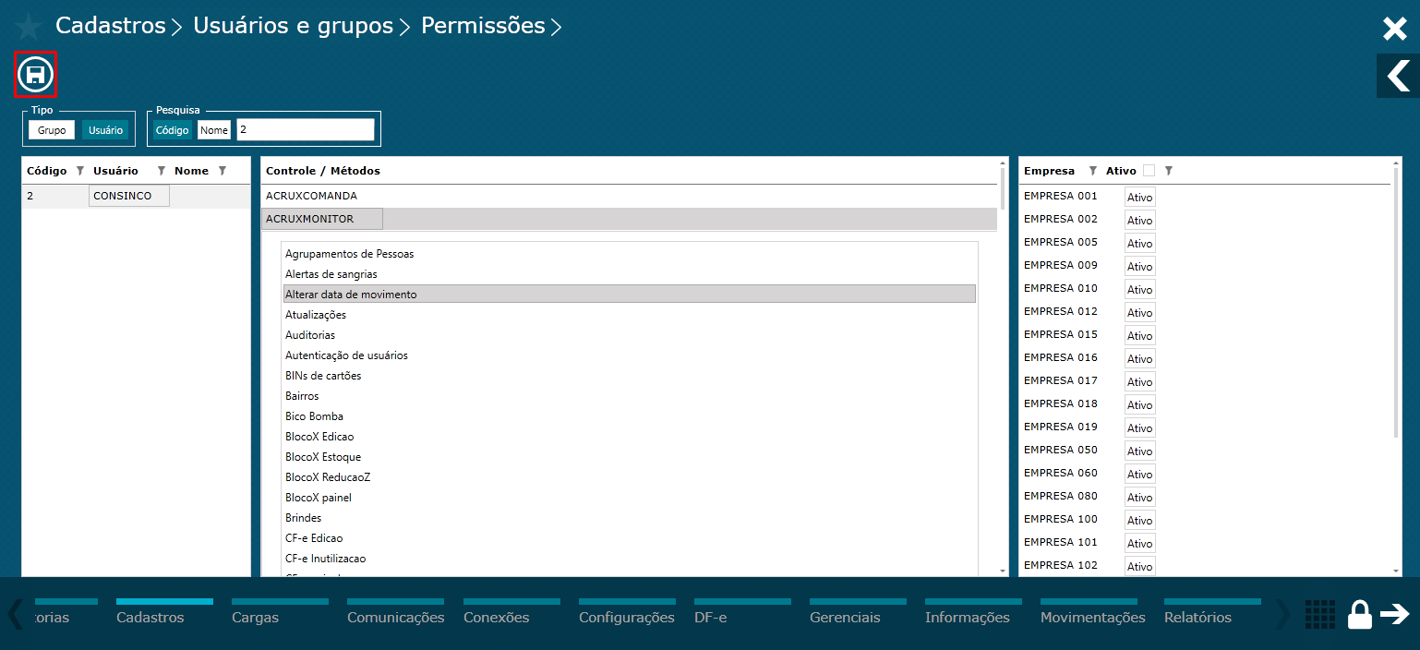
Task: Click the right arrow exit icon
Action: [1394, 614]
